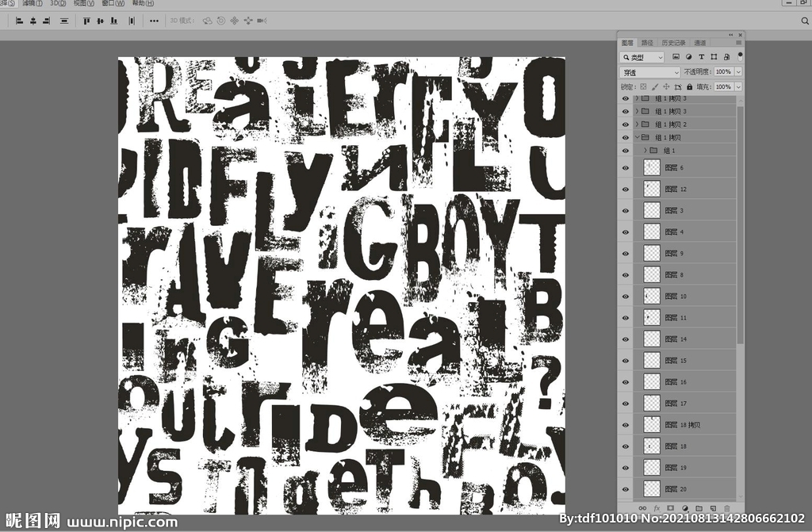Open the fill slider dropdown arrow

738,87
